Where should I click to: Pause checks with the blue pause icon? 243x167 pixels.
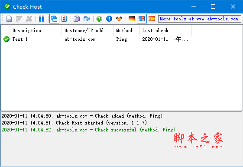42,19
